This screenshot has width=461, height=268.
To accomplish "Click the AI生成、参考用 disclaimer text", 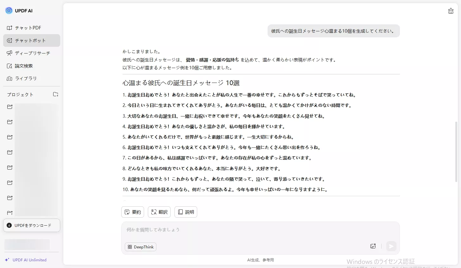I will (x=261, y=260).
